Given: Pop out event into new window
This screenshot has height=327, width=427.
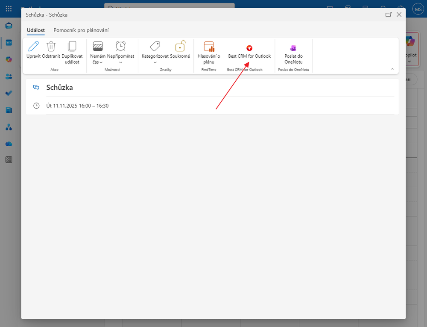Looking at the screenshot, I should coord(388,15).
